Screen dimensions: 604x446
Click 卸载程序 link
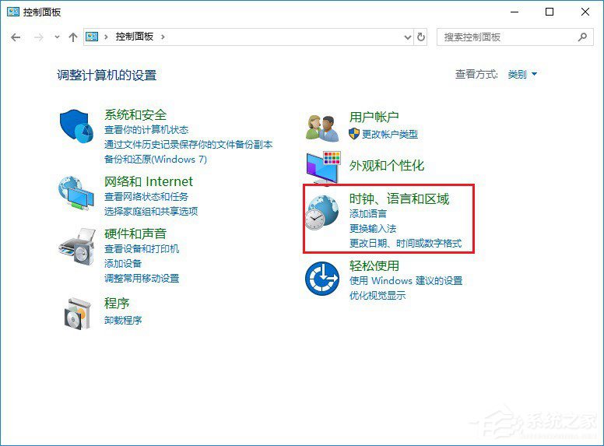click(x=123, y=320)
